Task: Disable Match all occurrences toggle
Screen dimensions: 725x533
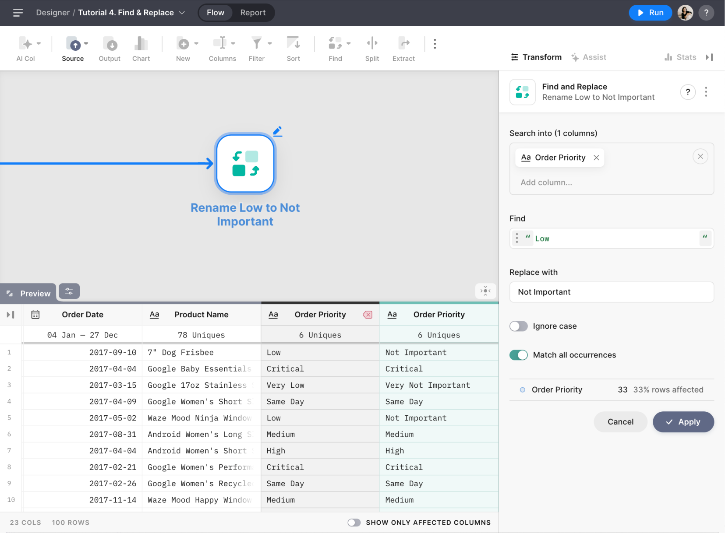Action: tap(519, 355)
